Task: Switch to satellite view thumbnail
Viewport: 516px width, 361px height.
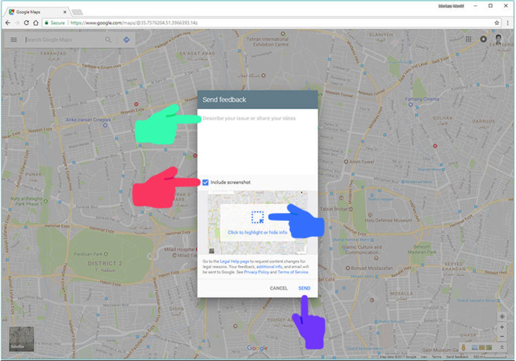Action: pyautogui.click(x=21, y=339)
